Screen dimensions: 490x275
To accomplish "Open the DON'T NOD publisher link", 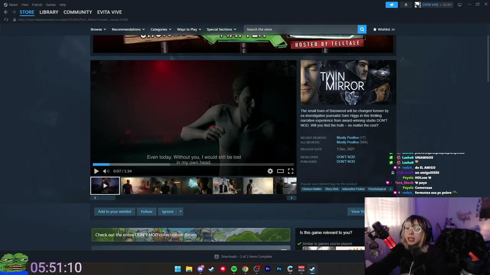I will click(346, 162).
